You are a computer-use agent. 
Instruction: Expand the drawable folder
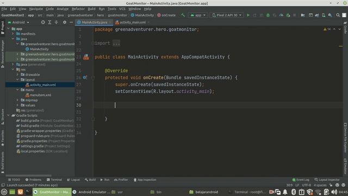pos(17,75)
